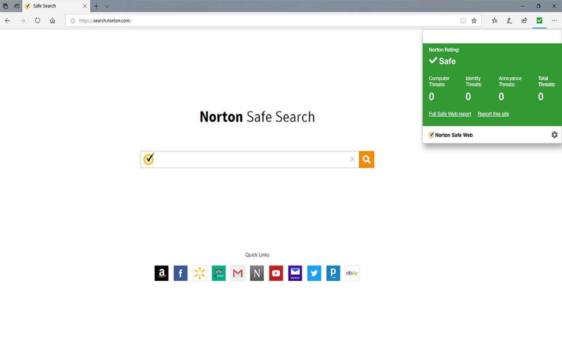The image size is (562, 351).
Task: Set these tabs aside
Action: [x=16, y=6]
